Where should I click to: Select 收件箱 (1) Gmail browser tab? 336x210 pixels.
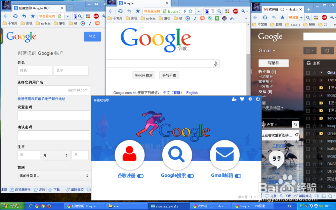click(283, 9)
